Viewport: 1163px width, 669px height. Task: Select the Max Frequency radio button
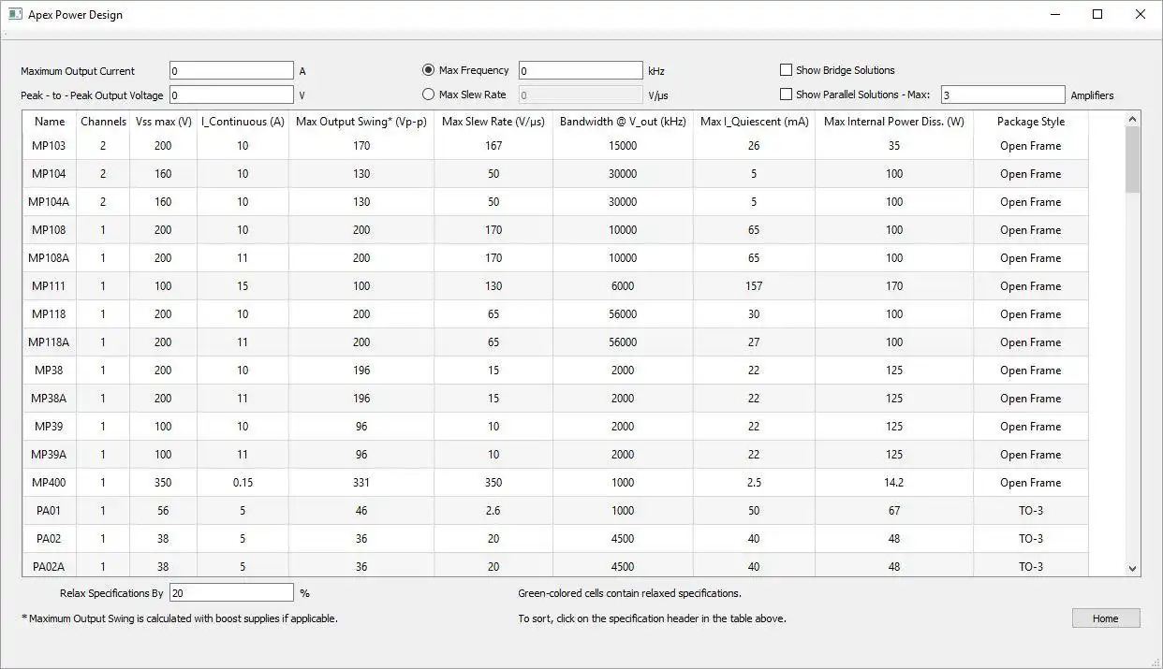tap(429, 70)
